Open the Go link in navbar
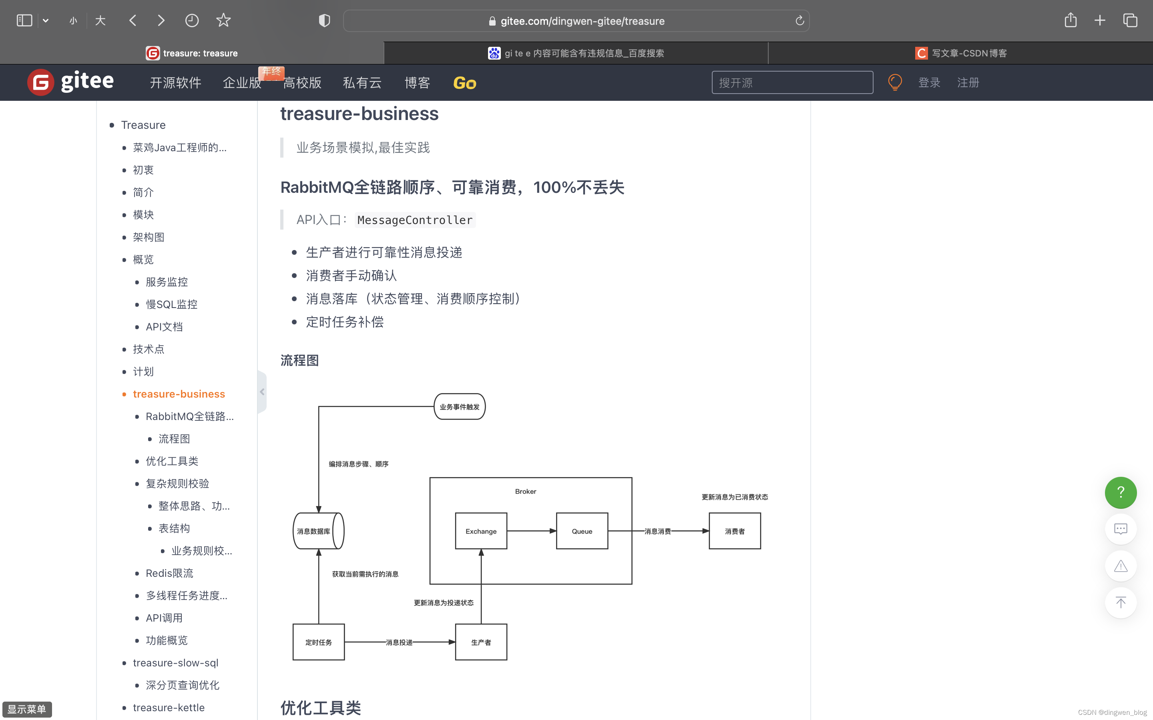The height and width of the screenshot is (720, 1153). pos(464,83)
